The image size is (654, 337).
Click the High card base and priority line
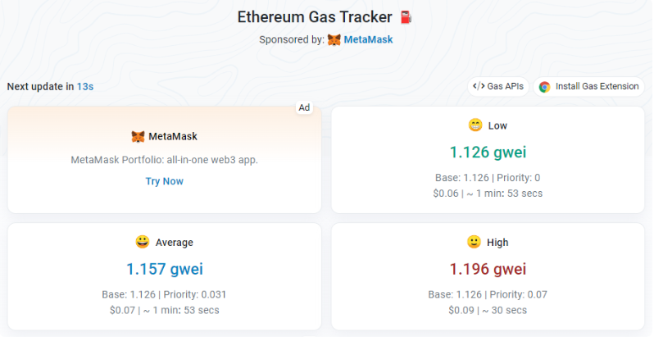[488, 294]
